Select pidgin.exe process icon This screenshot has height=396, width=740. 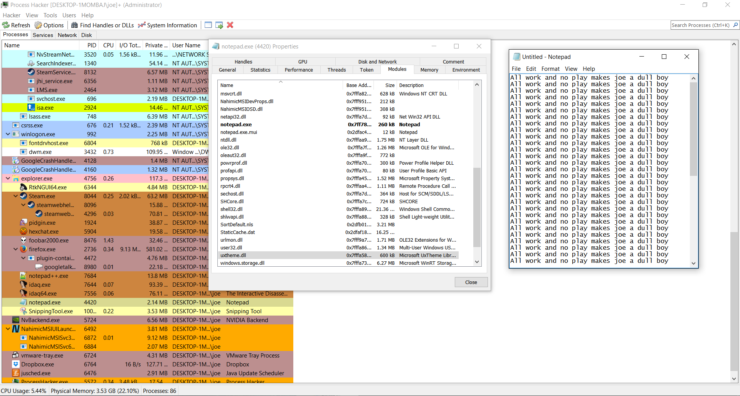click(x=24, y=222)
